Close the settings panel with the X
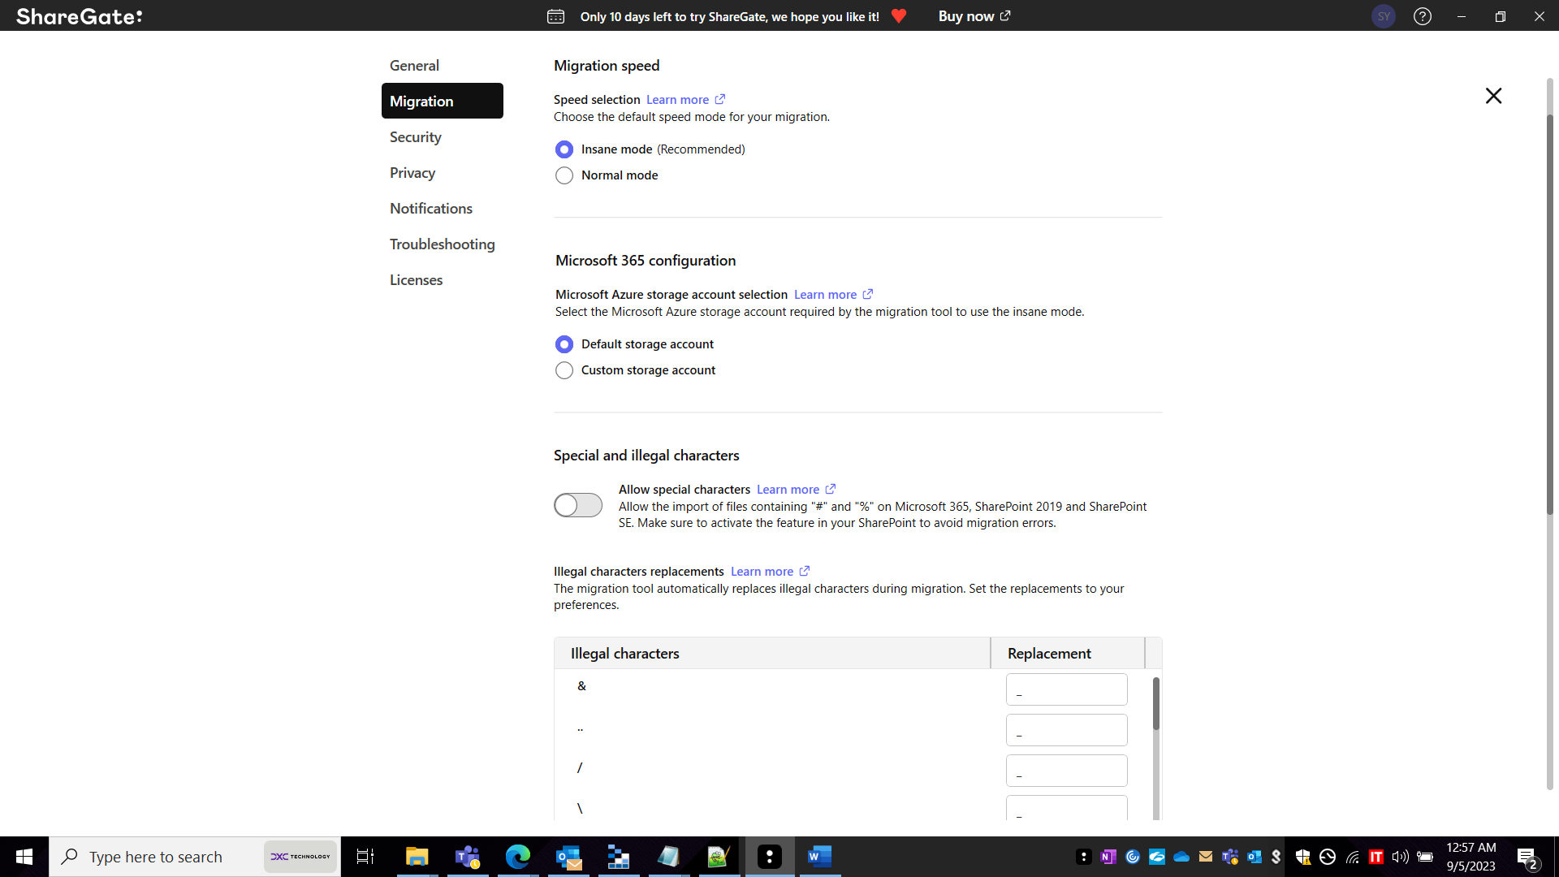This screenshot has height=877, width=1559. tap(1493, 96)
